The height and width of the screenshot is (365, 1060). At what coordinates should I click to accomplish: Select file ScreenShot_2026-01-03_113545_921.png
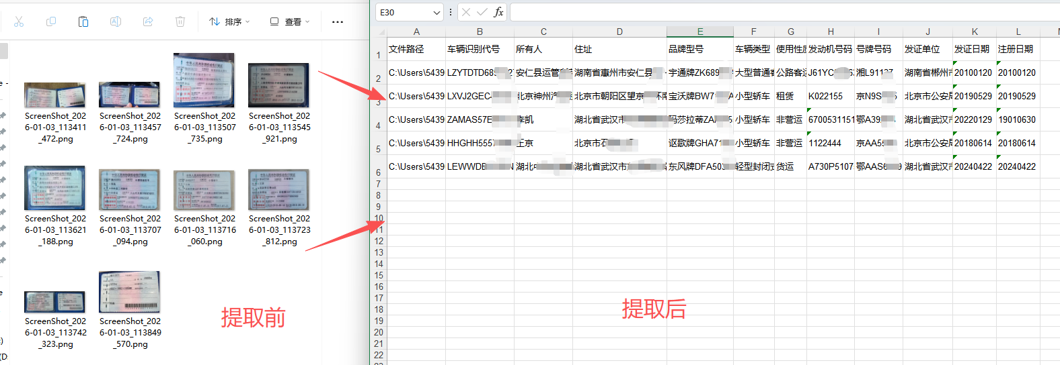[x=279, y=103]
